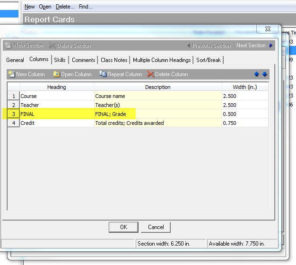
Task: Click Find... in Report Cards menu
Action: click(x=86, y=7)
